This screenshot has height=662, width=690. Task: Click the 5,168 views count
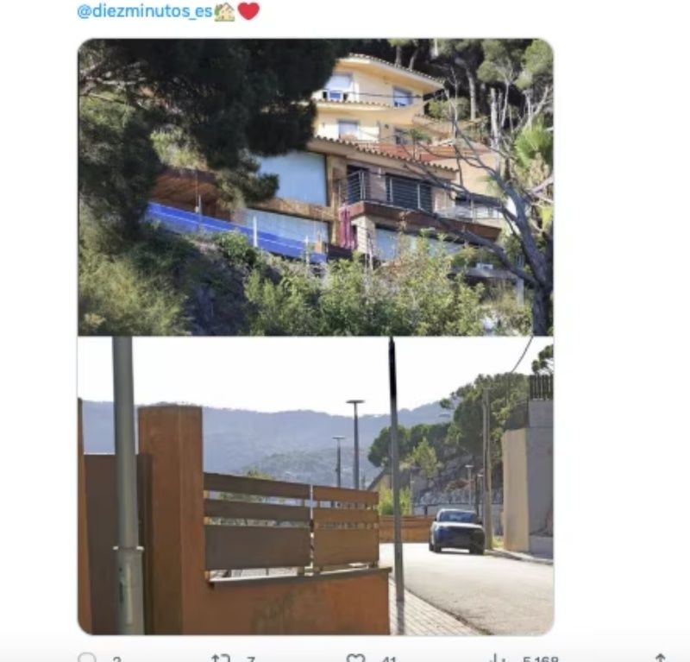click(x=540, y=659)
